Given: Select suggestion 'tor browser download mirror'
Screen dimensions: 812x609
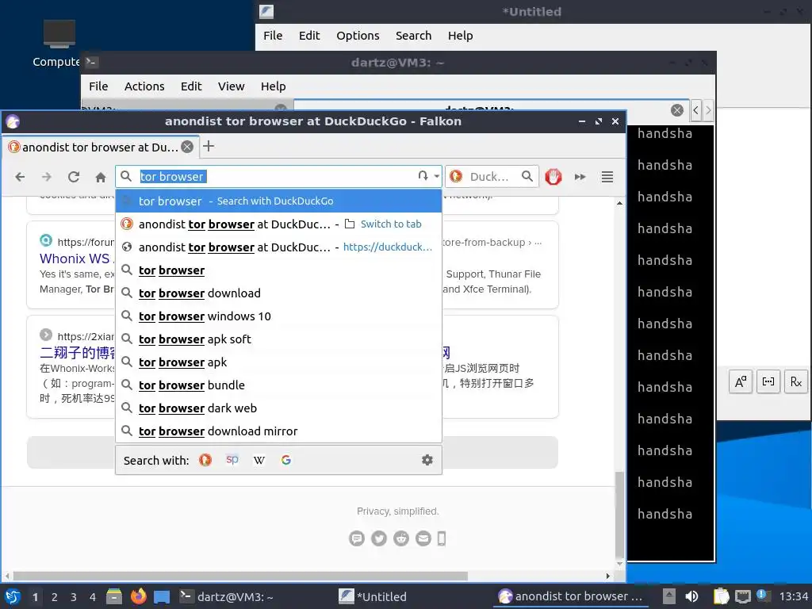Looking at the screenshot, I should coord(278,431).
